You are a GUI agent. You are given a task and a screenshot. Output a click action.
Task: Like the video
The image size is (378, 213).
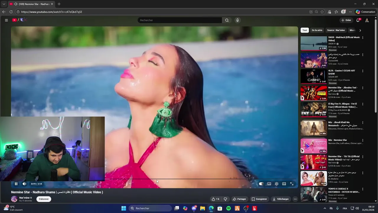(215, 199)
